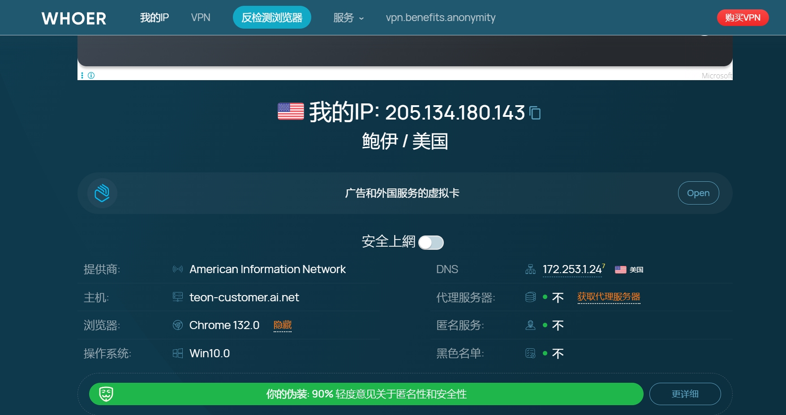Image resolution: width=786 pixels, height=415 pixels.
Task: Expand the 服务 dropdown menu
Action: pos(348,18)
